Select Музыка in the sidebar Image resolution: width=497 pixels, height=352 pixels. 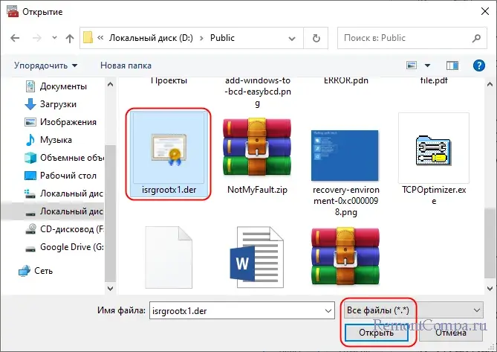pyautogui.click(x=56, y=140)
